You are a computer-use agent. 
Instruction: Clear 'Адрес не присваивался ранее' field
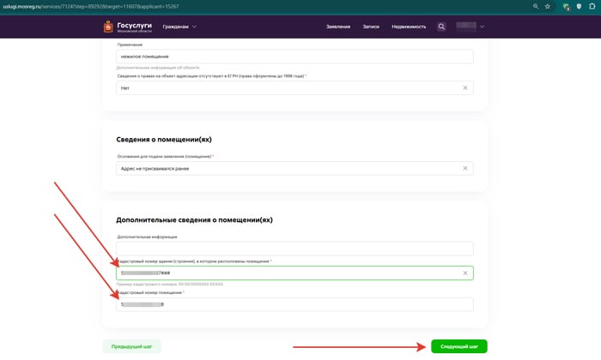tap(465, 168)
